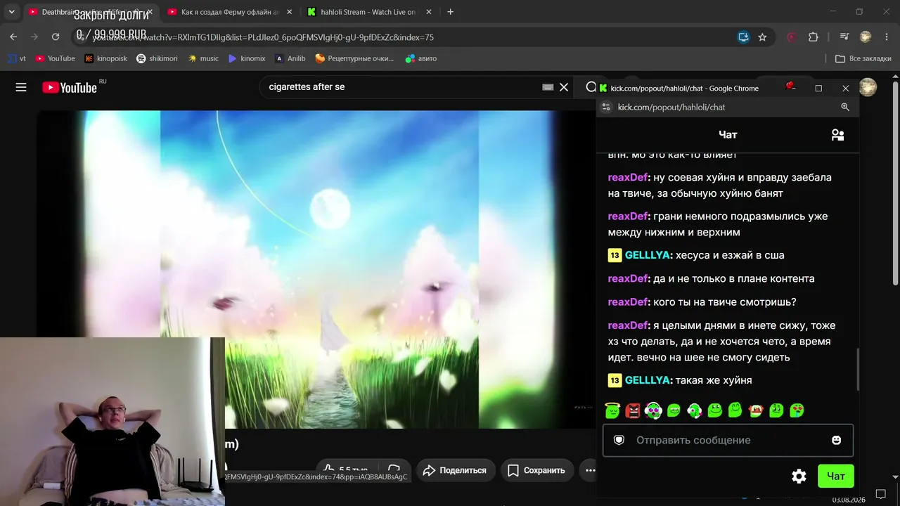Click the red extension icon in the toolbar
The width and height of the screenshot is (900, 506).
click(x=792, y=37)
